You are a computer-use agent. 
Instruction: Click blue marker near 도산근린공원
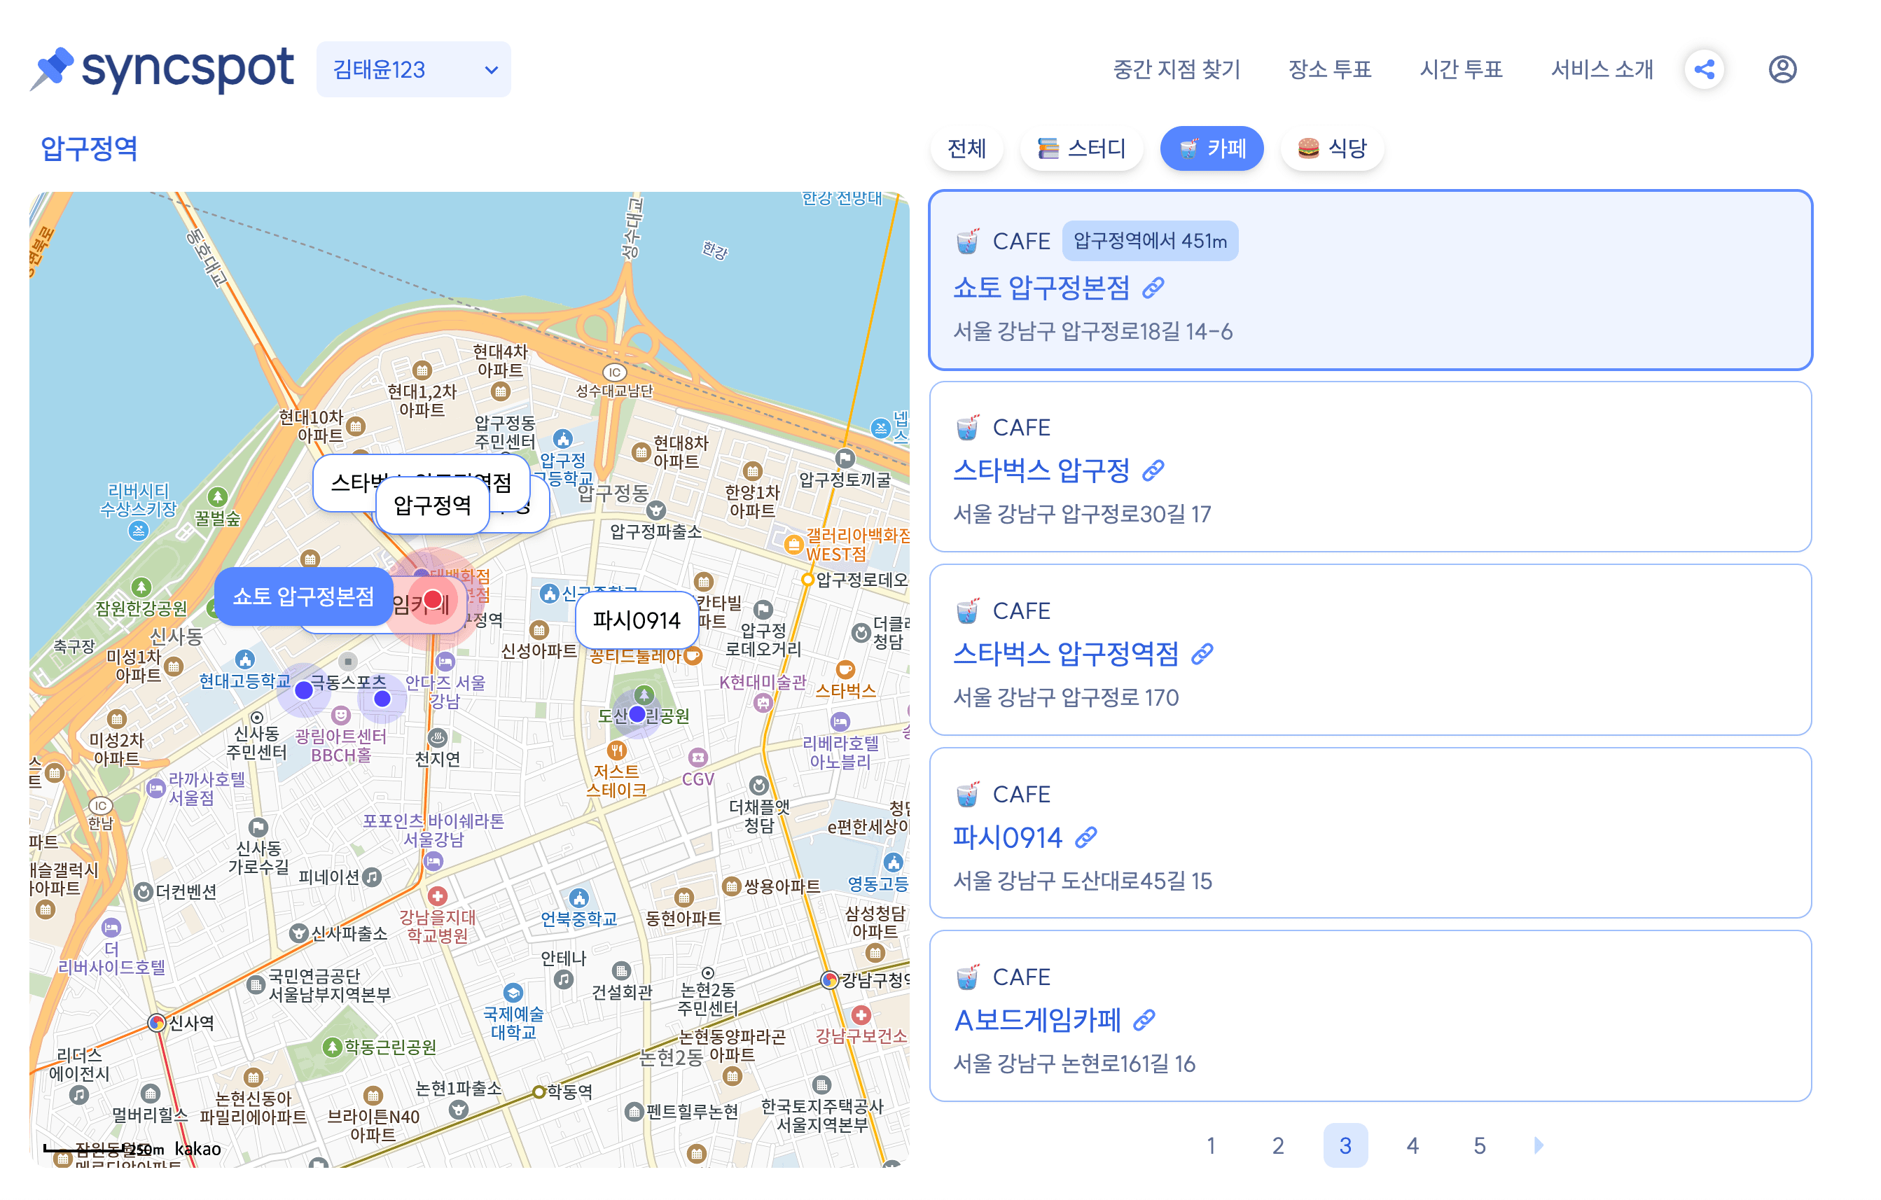637,713
